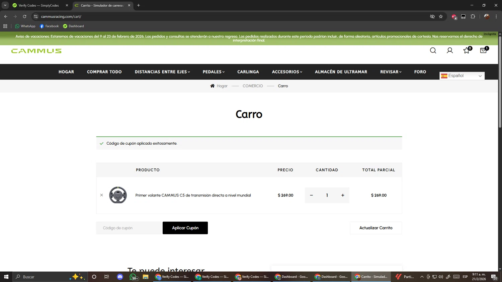Open the Chrome three-dot menu
The height and width of the screenshot is (282, 502).
(x=496, y=16)
